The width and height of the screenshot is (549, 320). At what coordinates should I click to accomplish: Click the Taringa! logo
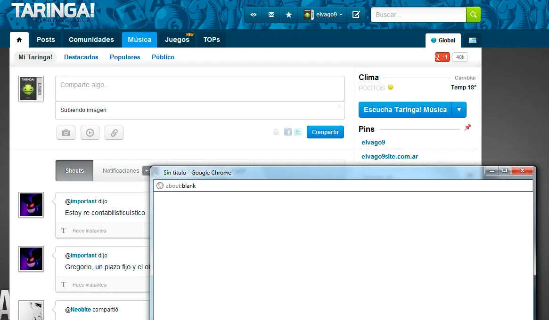coord(53,12)
